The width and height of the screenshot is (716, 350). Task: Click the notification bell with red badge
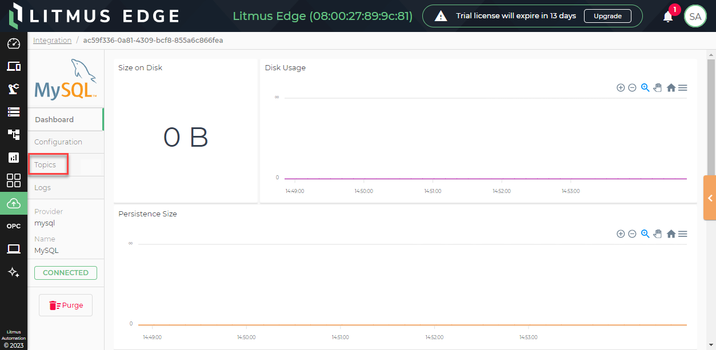point(667,16)
